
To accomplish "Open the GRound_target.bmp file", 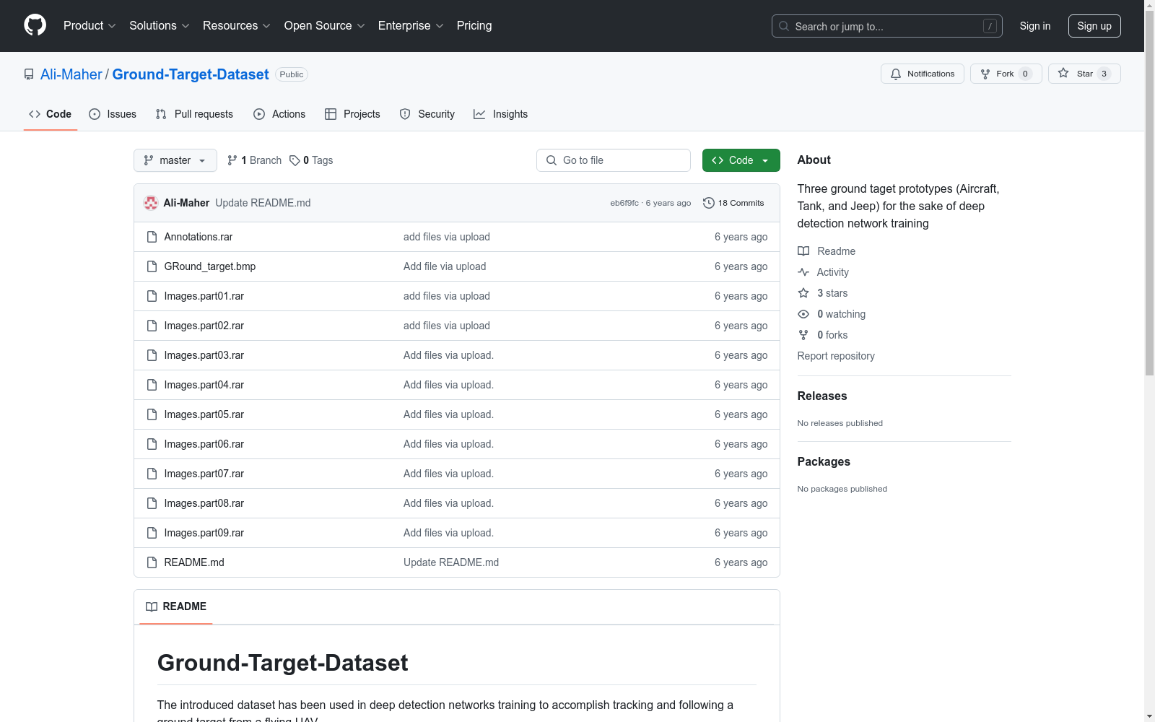I will (x=210, y=266).
